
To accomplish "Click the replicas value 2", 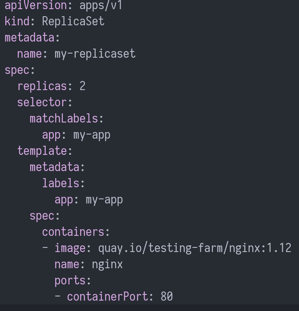I will 82,86.
